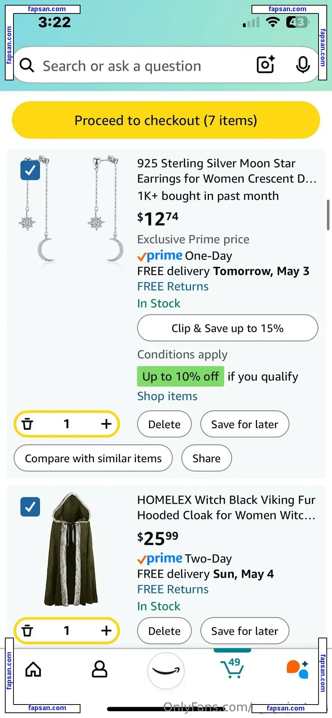This screenshot has width=332, height=718.
Task: Click FREE Returns link under earrings
Action: point(173,286)
